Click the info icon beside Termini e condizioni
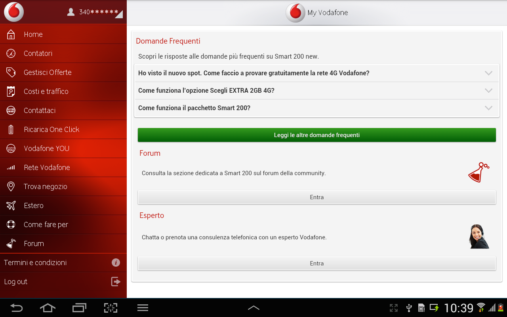Viewport: 507px width, 317px height. [x=116, y=262]
